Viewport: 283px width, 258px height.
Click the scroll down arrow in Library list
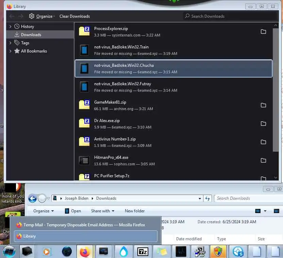[x=276, y=178]
